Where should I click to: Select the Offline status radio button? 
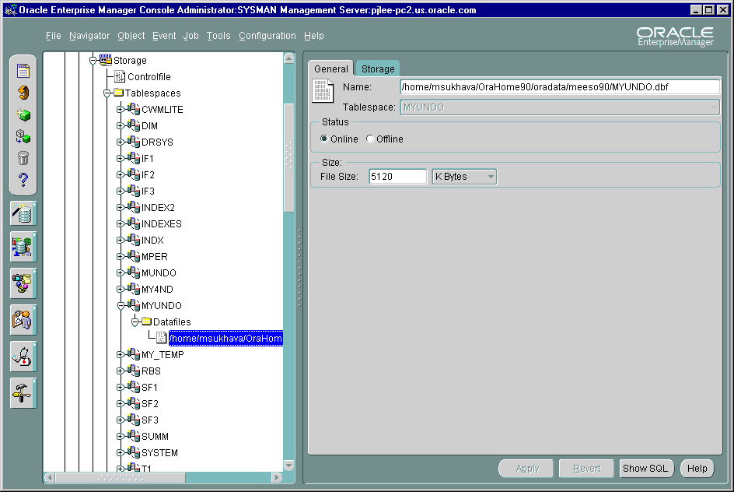[x=370, y=139]
